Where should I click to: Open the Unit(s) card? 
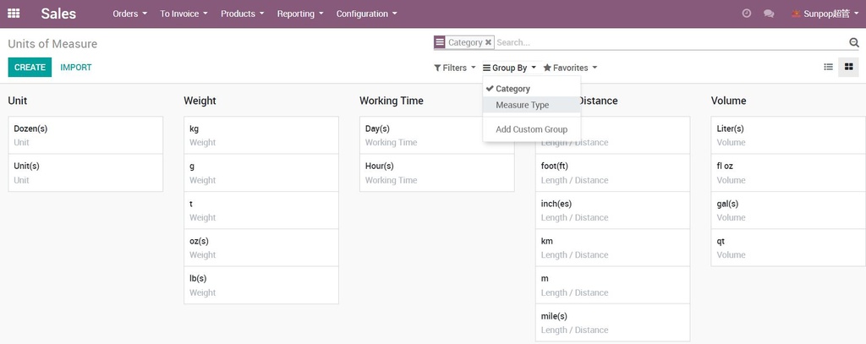85,172
